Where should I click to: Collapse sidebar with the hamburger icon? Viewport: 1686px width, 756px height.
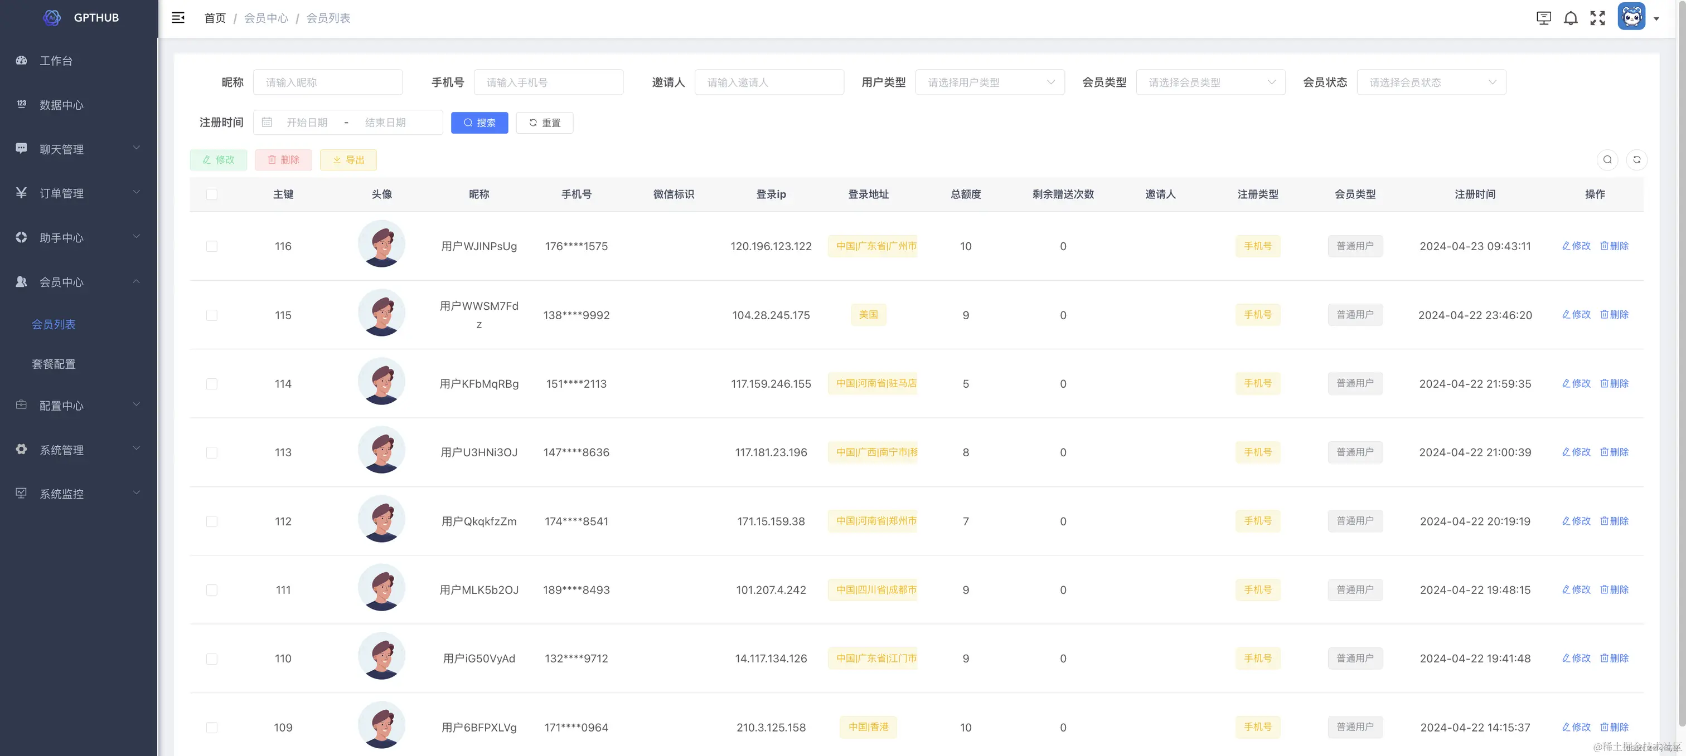pos(178,18)
